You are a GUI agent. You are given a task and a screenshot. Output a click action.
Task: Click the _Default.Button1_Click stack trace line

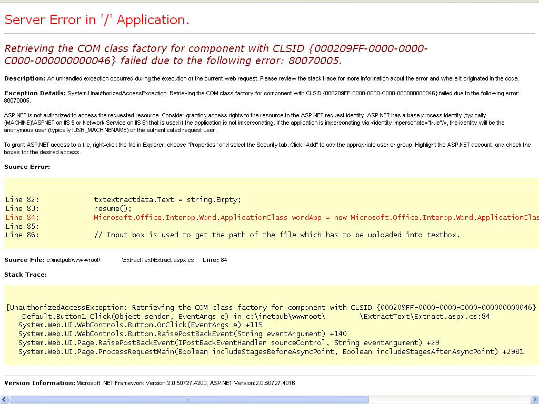pyautogui.click(x=254, y=316)
